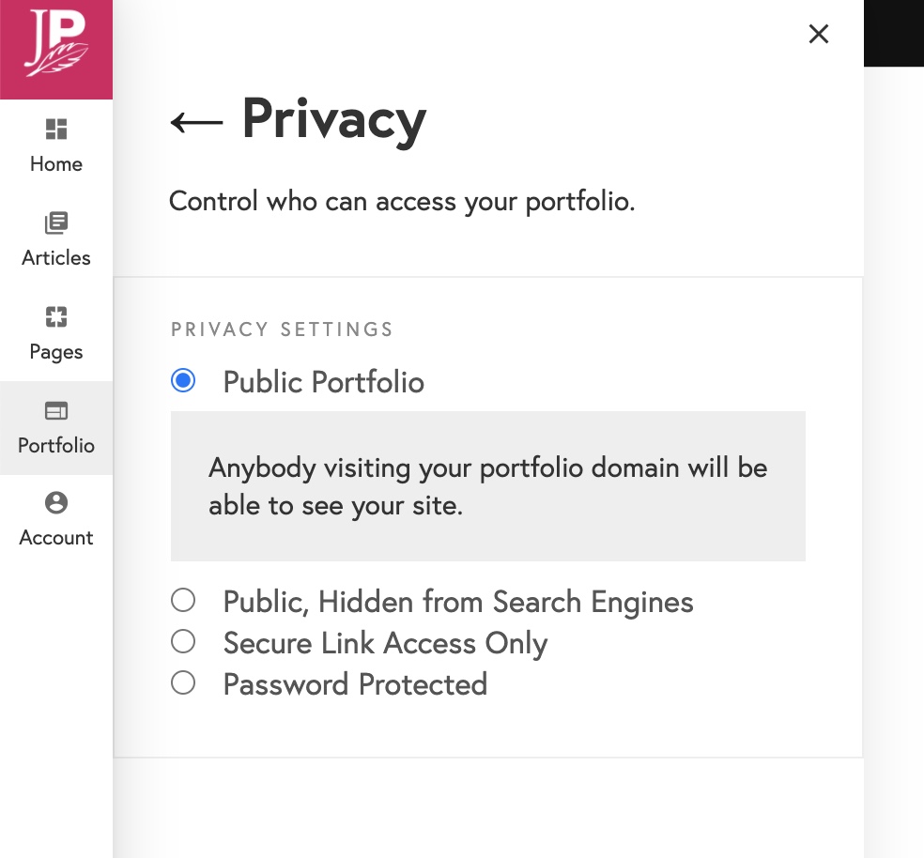Enable the Password Protected option
The height and width of the screenshot is (858, 924).
pyautogui.click(x=183, y=682)
